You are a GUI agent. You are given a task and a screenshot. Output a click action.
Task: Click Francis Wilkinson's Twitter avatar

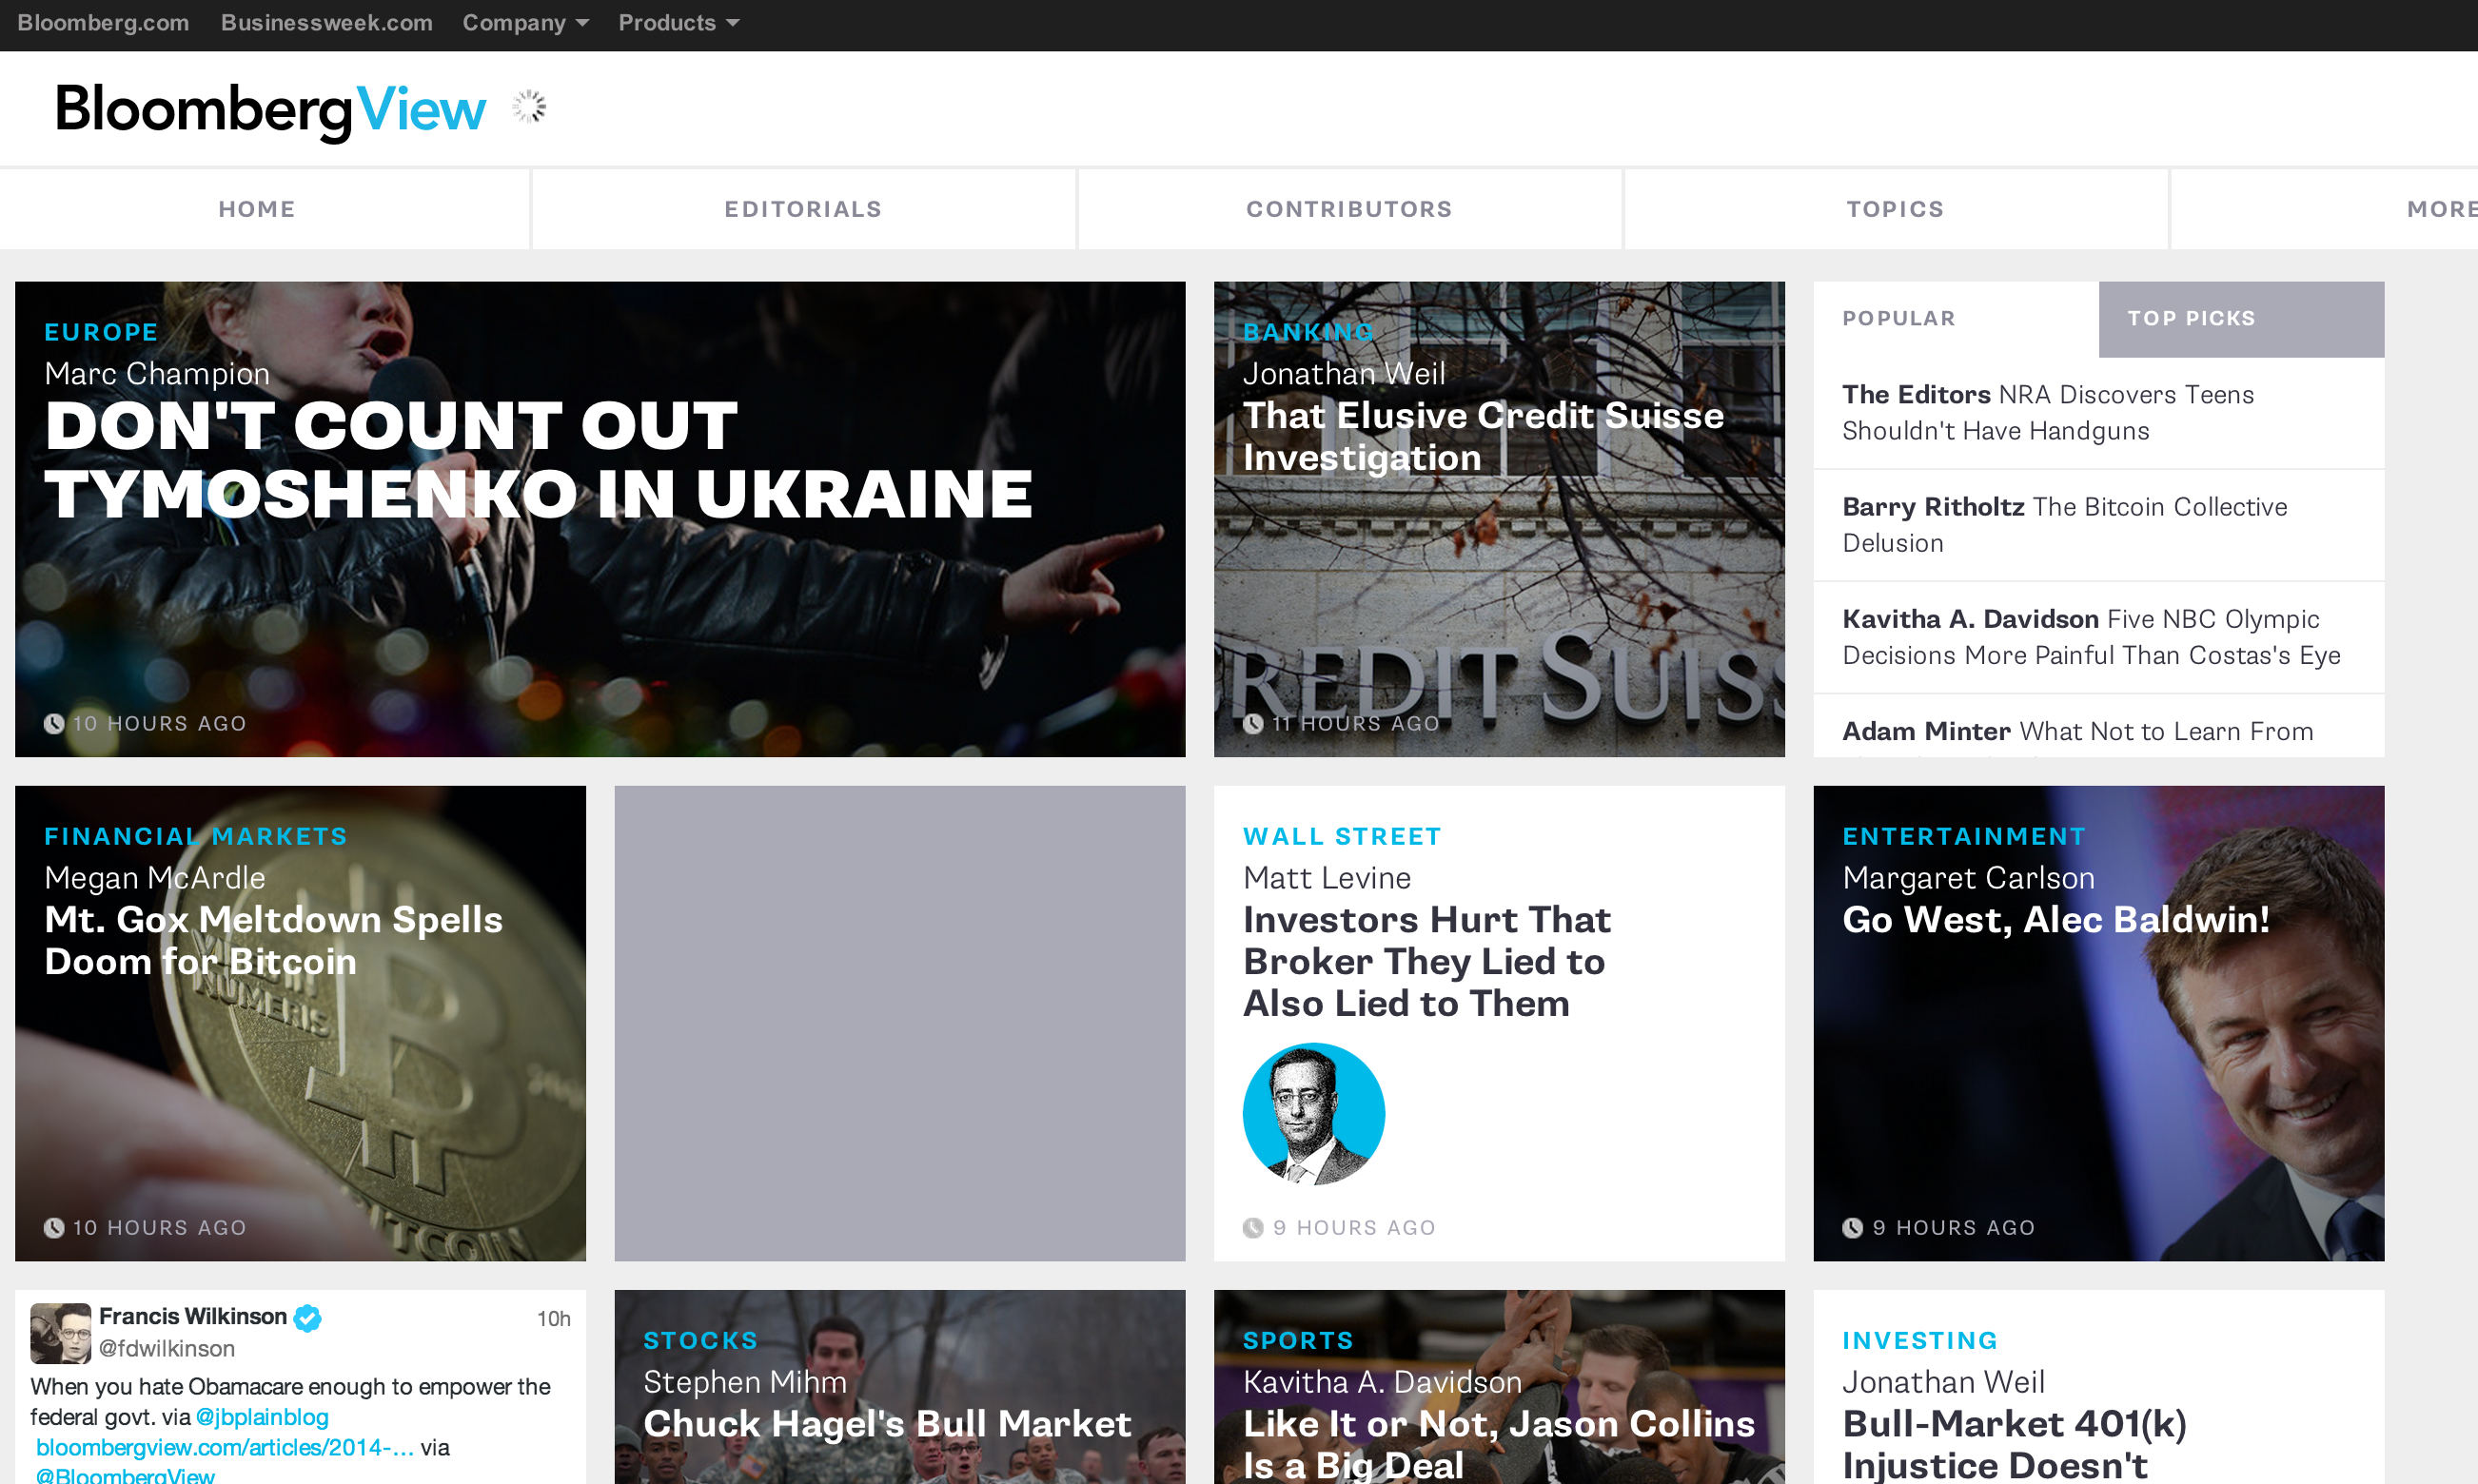(x=60, y=1332)
